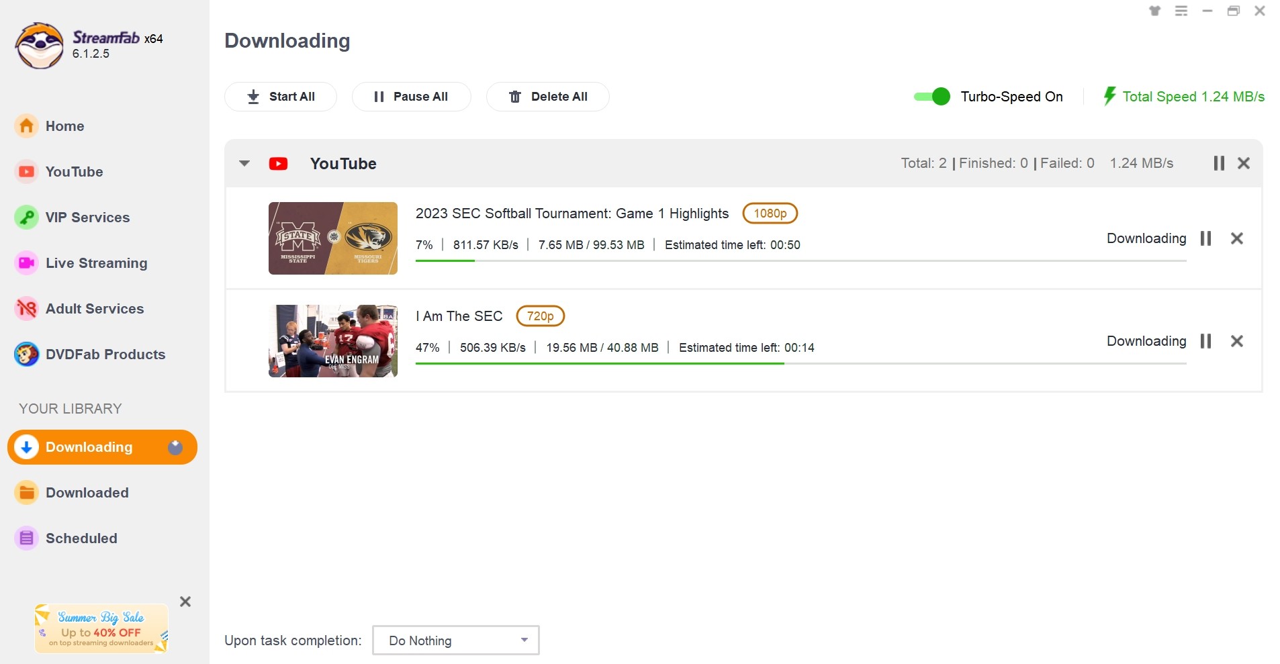Remove the entire YouTube download group
This screenshot has width=1280, height=664.
(x=1244, y=163)
